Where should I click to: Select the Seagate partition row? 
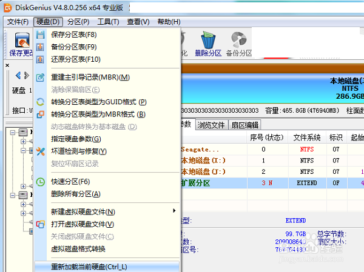(x=272, y=150)
